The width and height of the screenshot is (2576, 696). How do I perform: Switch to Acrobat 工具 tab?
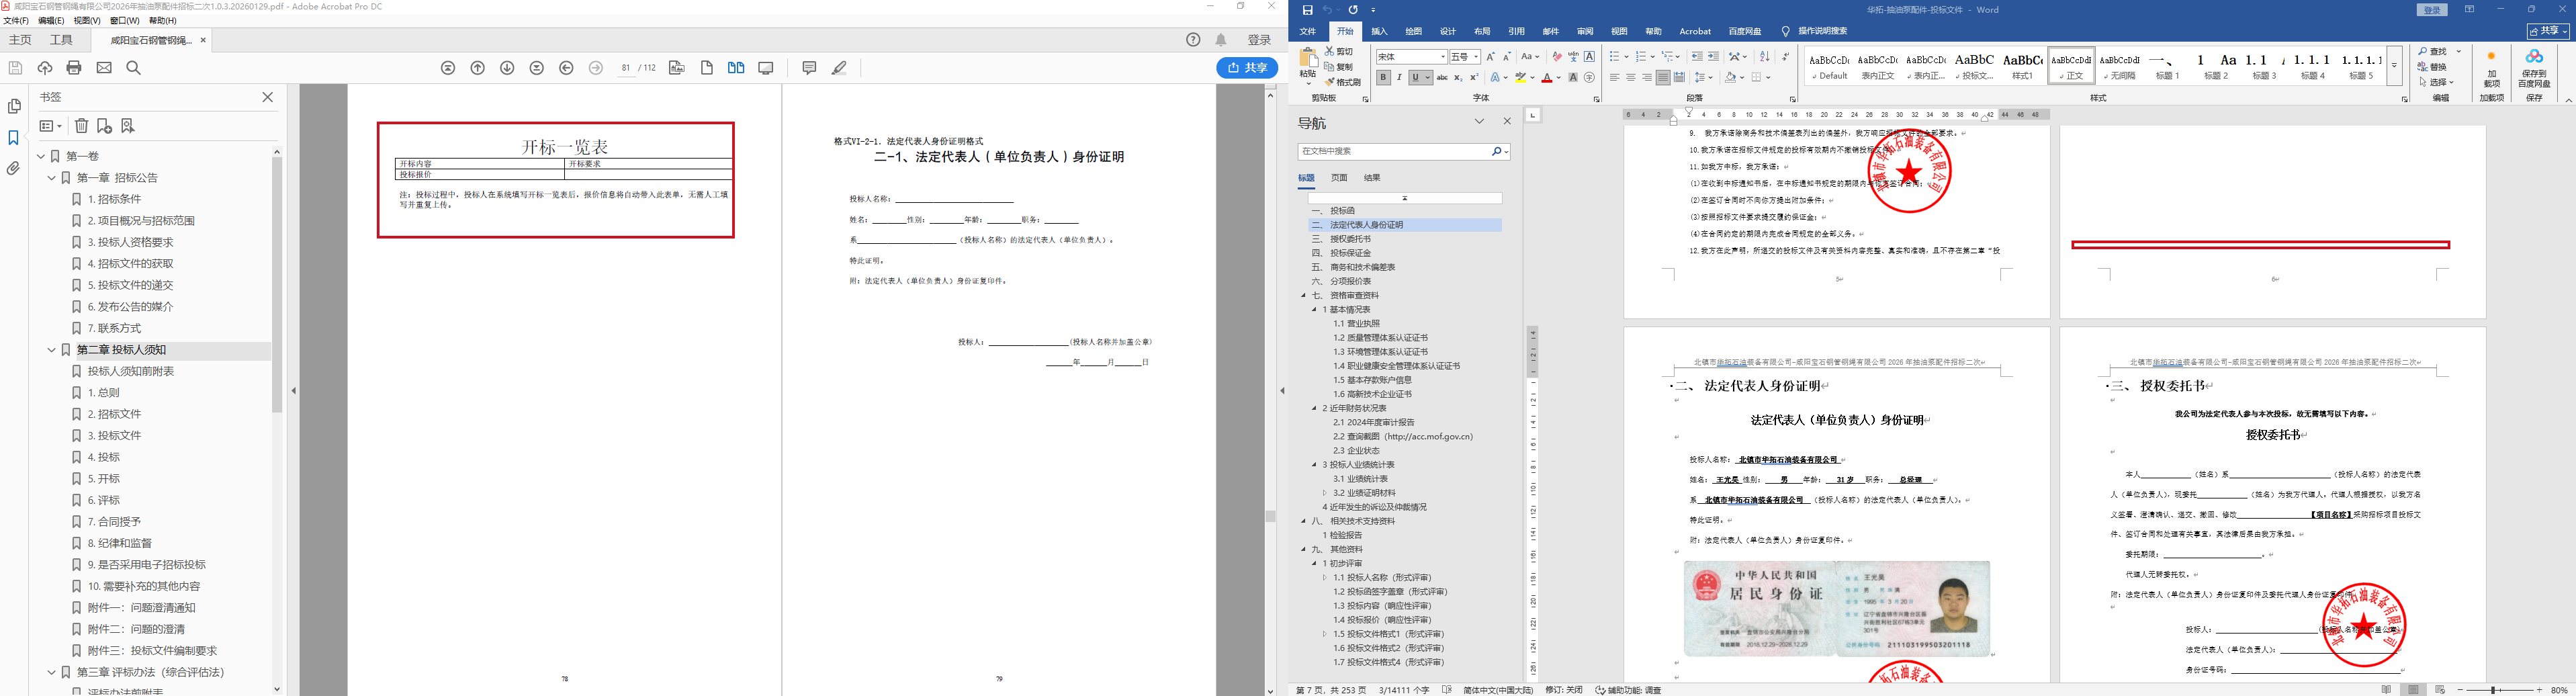[61, 40]
